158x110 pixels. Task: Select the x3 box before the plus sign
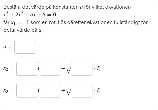pyautogui.click(x=50, y=91)
